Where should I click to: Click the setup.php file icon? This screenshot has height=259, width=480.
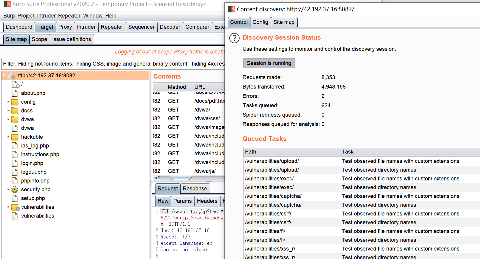[x=15, y=198]
